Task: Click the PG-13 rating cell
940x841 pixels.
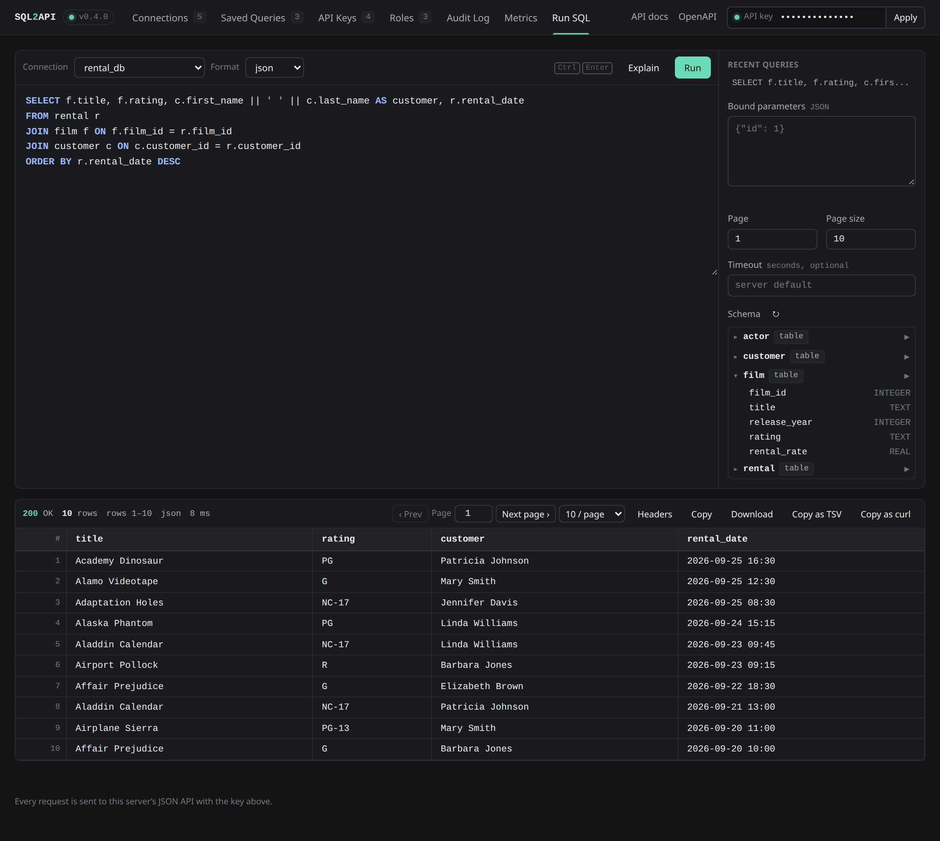Action: (372, 728)
